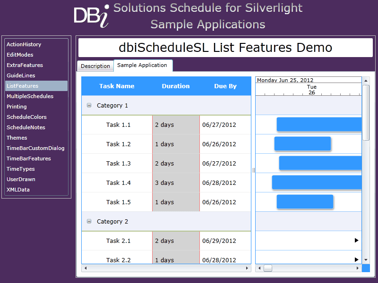Click the Task 1.4 '3 days' duration cell
Image resolution: width=378 pixels, height=283 pixels.
pyautogui.click(x=176, y=183)
